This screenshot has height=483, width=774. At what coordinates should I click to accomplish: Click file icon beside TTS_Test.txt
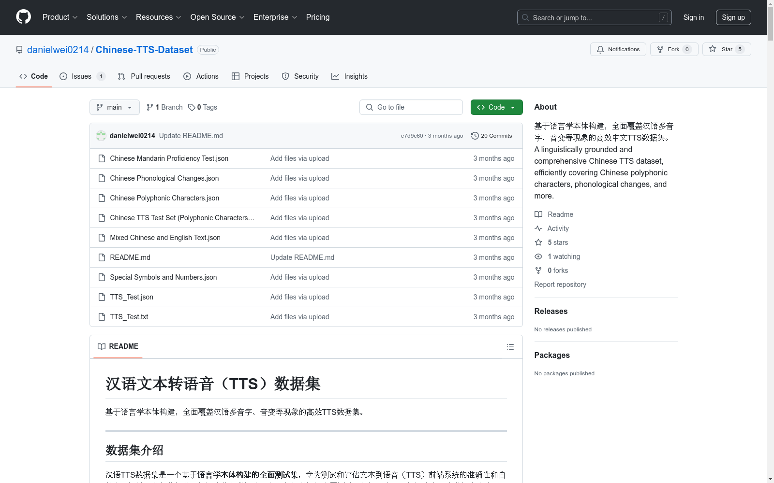click(102, 317)
